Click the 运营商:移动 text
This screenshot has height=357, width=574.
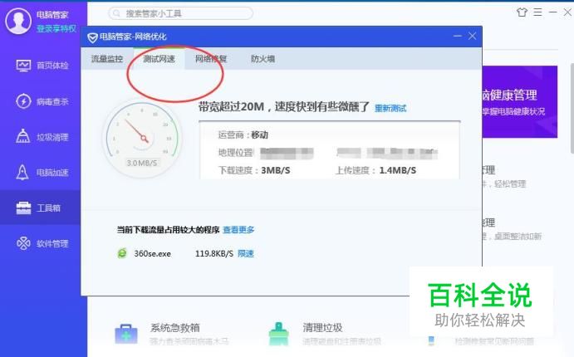(243, 135)
